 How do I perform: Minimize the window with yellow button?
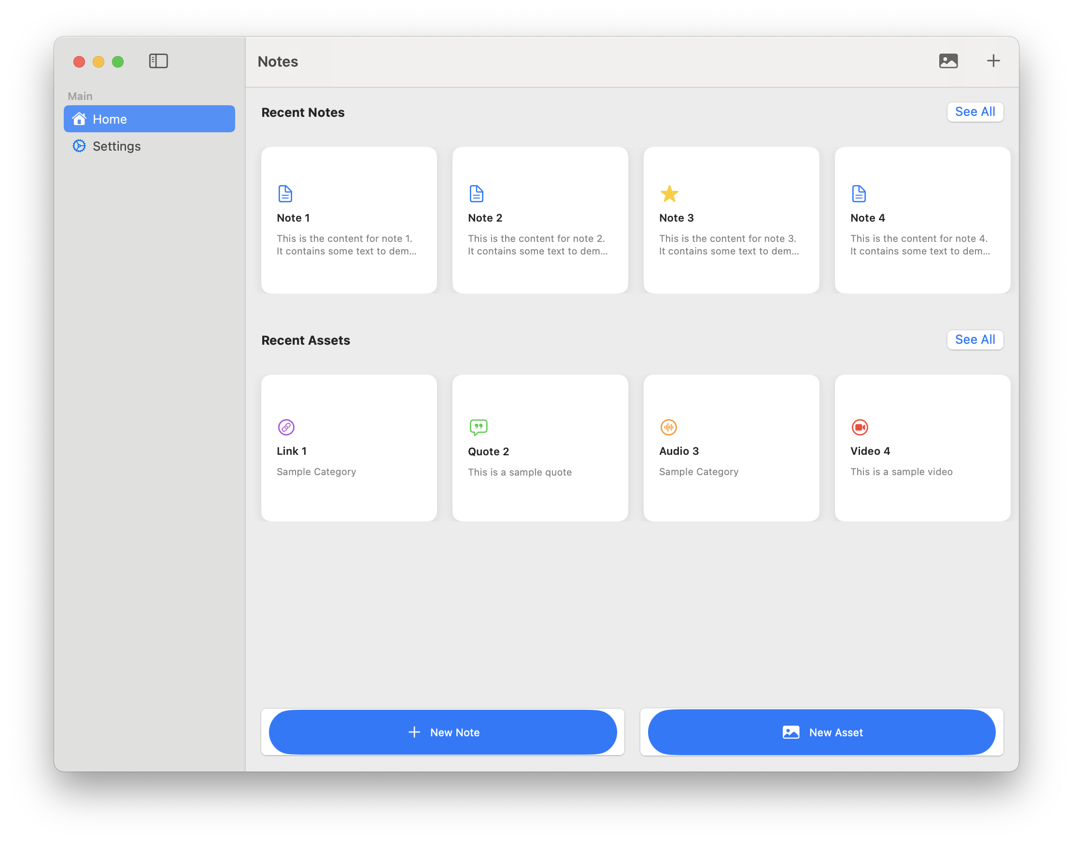99,62
